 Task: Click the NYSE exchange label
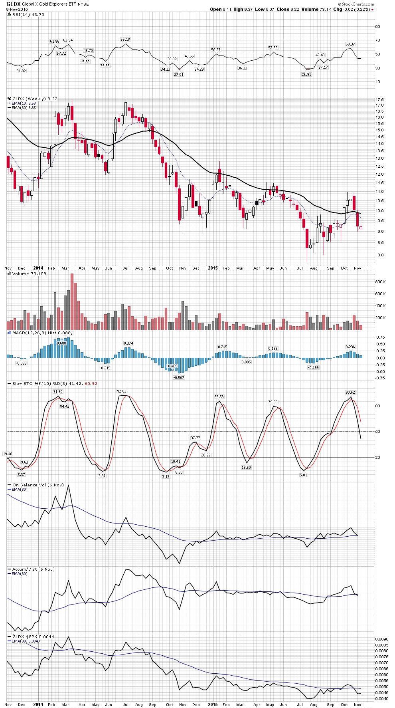[83, 4]
